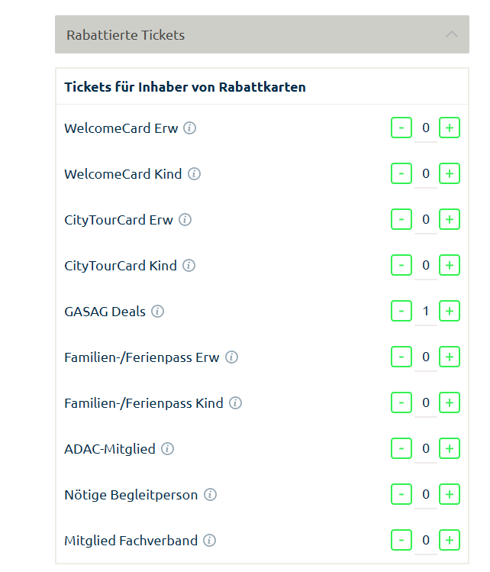
Task: Show Familien-/Ferienpass Erw info
Action: (232, 357)
